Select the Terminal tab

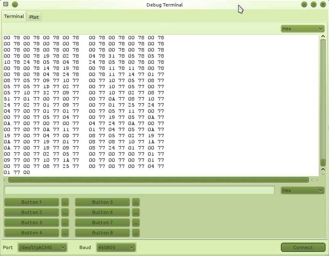[14, 16]
